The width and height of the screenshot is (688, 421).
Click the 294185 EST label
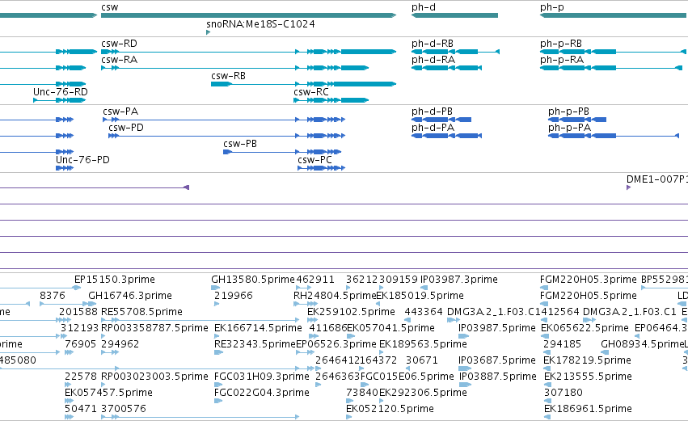(563, 345)
